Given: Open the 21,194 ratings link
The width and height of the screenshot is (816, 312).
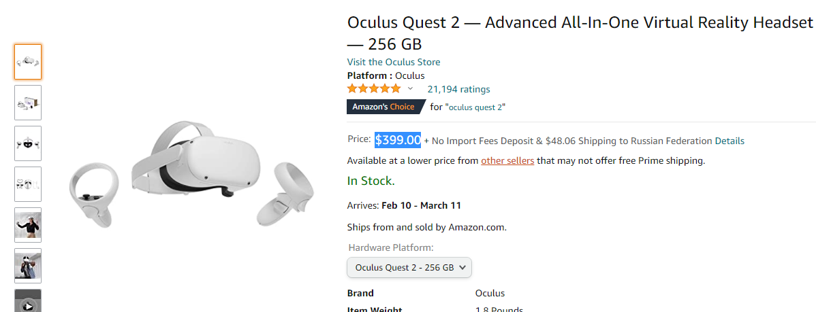Looking at the screenshot, I should pos(458,89).
